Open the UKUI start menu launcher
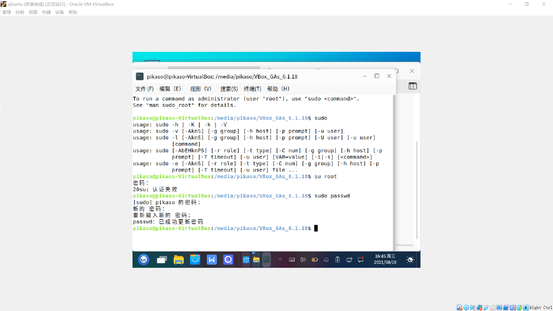 click(x=143, y=260)
